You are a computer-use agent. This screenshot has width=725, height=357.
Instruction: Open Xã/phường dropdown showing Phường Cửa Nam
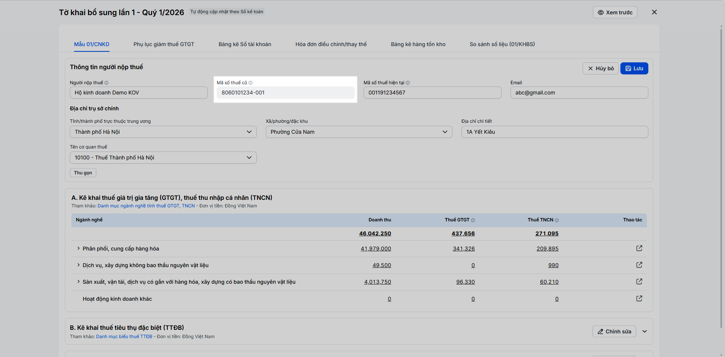pos(359,132)
